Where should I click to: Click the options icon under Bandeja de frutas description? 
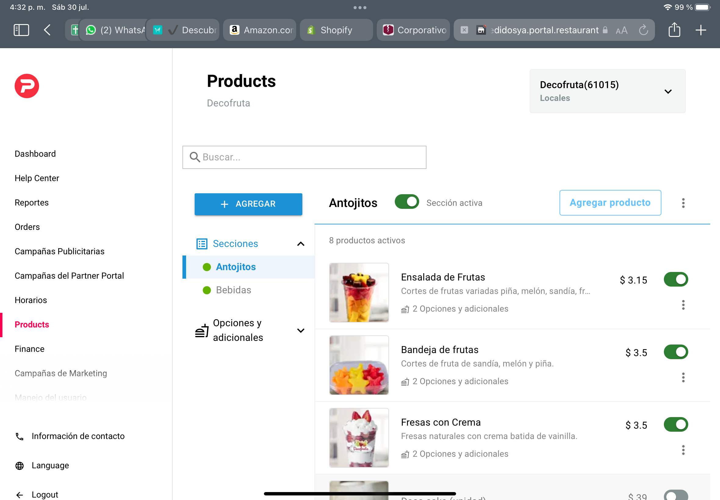405,382
